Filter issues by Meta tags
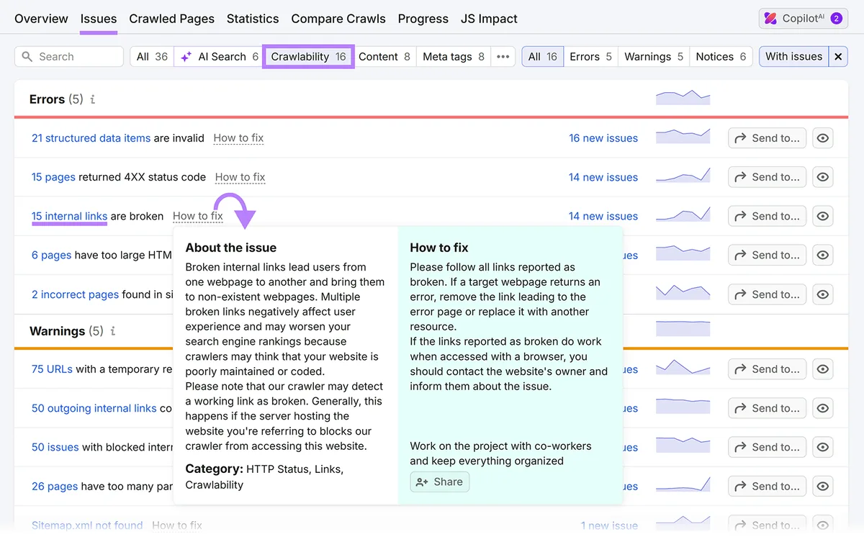864x542 pixels. point(454,57)
